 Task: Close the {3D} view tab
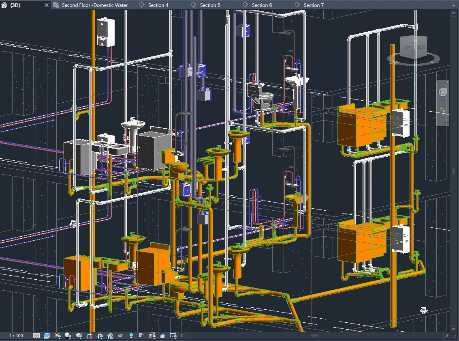click(x=46, y=5)
